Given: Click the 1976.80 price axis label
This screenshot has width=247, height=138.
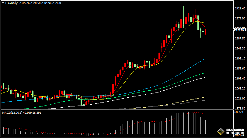Looking at the screenshot, I should pos(240,109).
